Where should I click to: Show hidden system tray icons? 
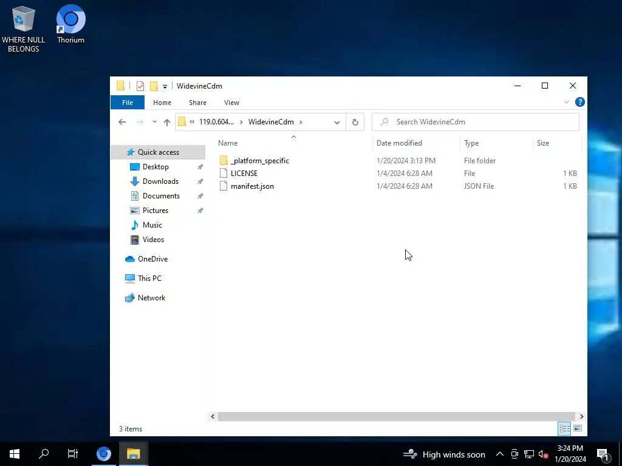click(500, 454)
